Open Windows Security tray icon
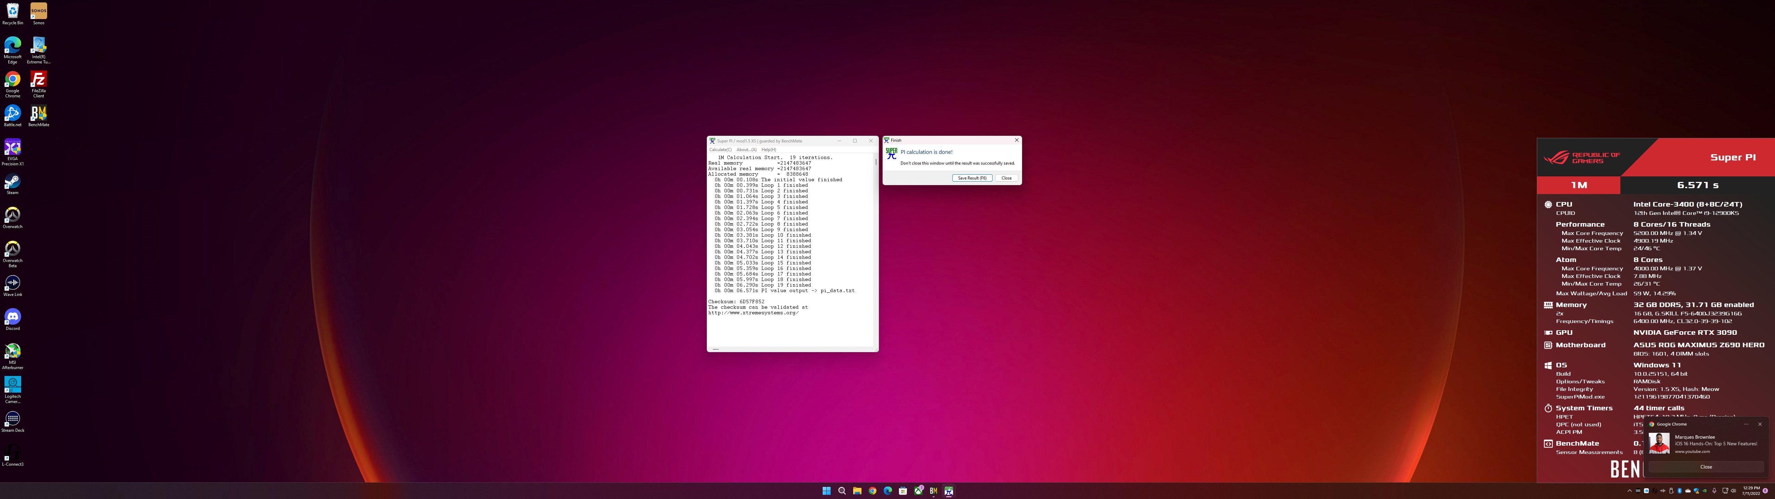The image size is (1775, 499). 1696,491
